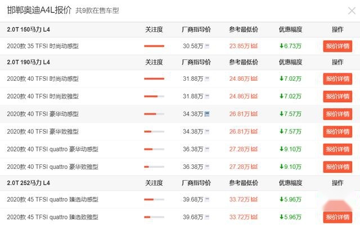Click ↓7.57万 discount in 40 TFSI 豪华致雅型 row

click(x=290, y=131)
